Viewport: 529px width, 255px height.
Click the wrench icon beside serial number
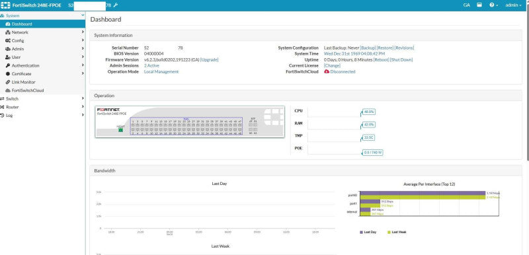pyautogui.click(x=115, y=5)
